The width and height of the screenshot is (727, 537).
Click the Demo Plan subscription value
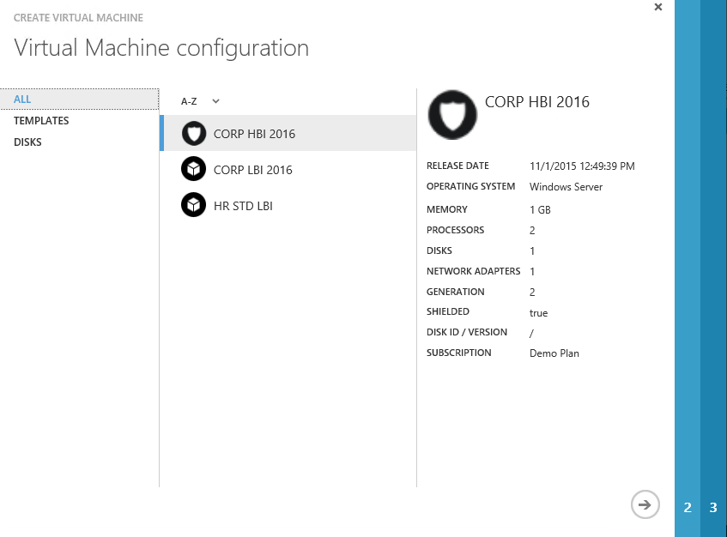coord(554,353)
